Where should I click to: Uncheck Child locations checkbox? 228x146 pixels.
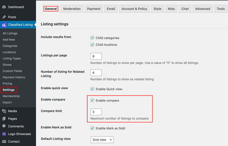(92, 45)
